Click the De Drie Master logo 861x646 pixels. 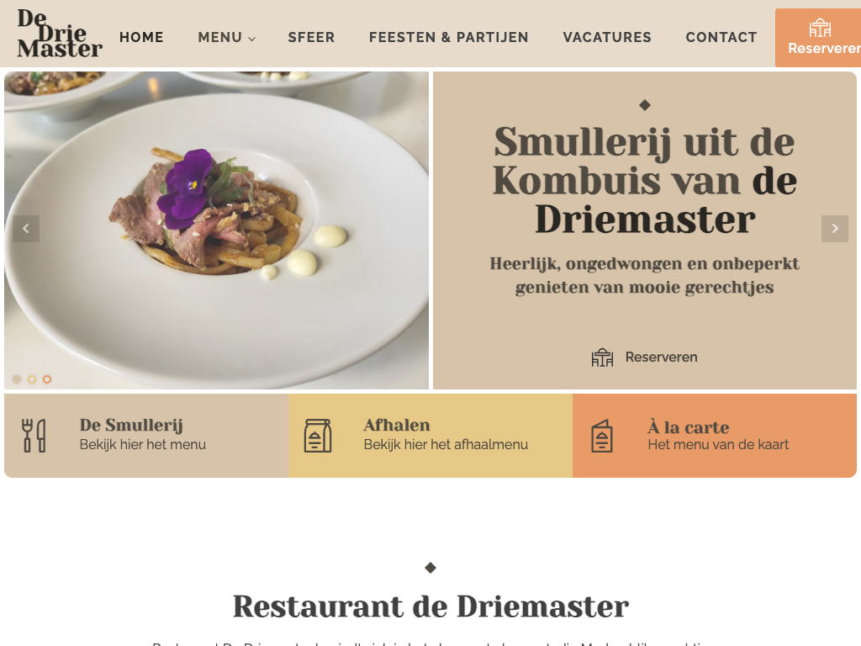pyautogui.click(x=60, y=34)
